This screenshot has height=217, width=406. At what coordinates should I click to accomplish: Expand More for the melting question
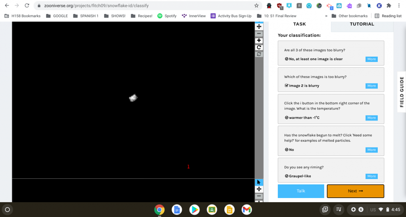click(x=371, y=150)
